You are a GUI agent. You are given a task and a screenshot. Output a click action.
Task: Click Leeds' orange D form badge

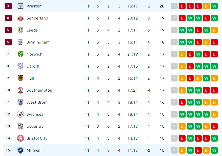point(214,30)
